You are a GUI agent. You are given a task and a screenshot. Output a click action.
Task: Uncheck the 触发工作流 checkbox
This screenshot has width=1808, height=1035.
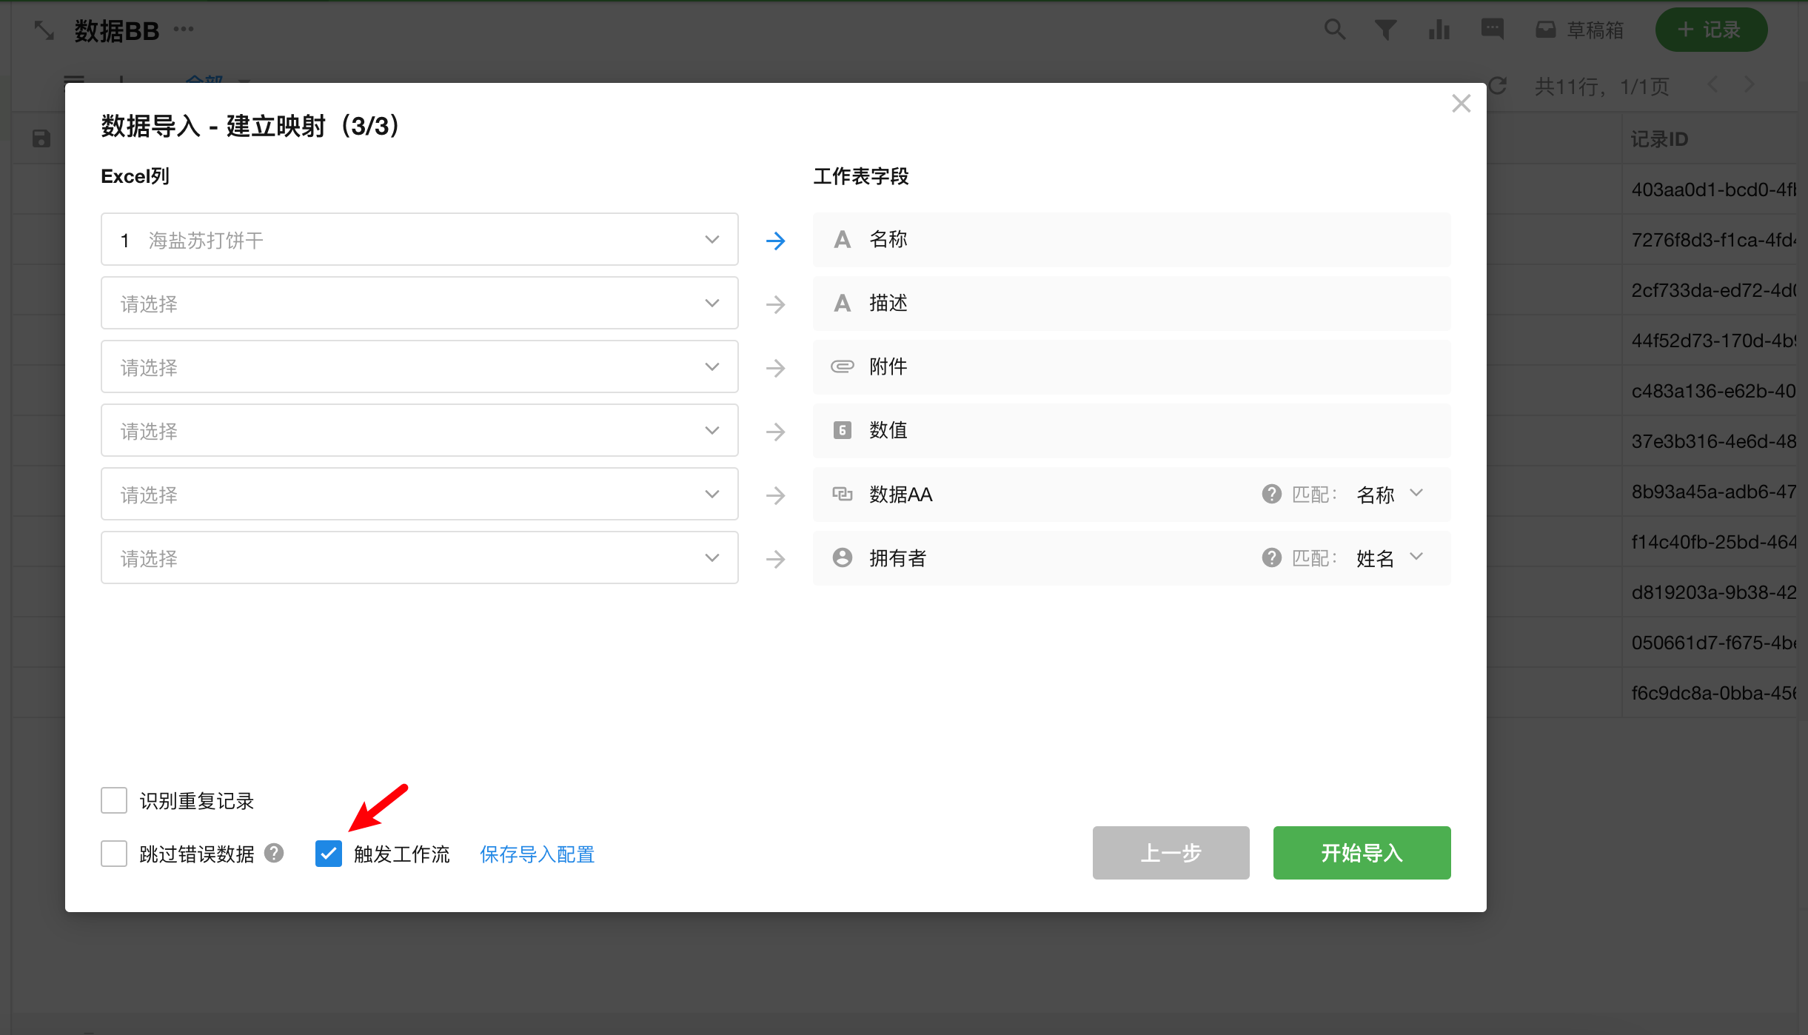click(329, 854)
